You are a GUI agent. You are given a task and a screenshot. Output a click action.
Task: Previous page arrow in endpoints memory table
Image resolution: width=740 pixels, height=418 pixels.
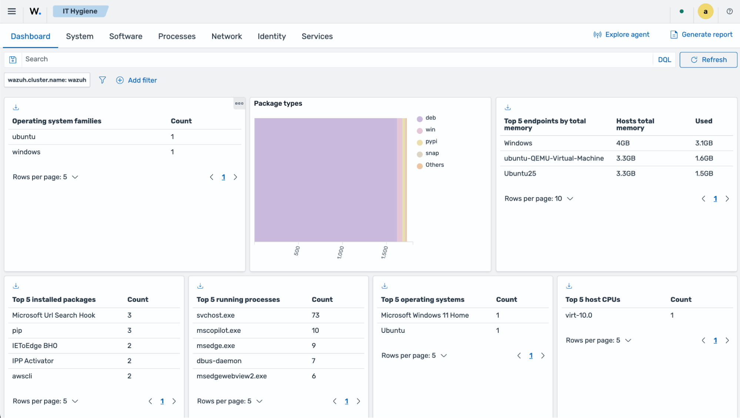point(703,199)
